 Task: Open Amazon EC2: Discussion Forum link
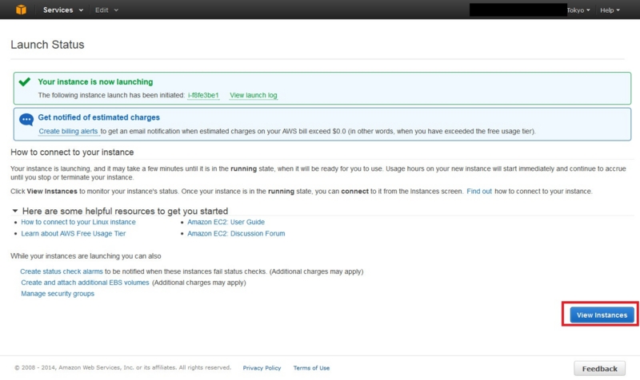point(236,233)
